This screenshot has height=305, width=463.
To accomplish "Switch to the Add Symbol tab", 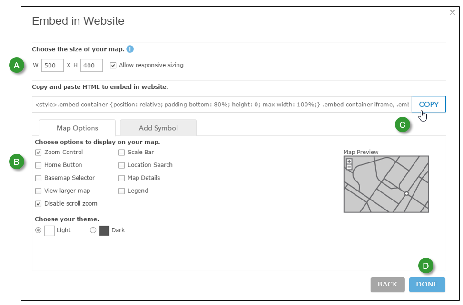I will 158,128.
